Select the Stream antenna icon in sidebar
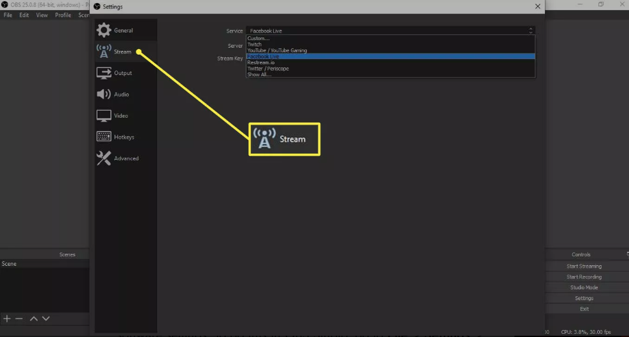The width and height of the screenshot is (629, 337). click(x=104, y=52)
